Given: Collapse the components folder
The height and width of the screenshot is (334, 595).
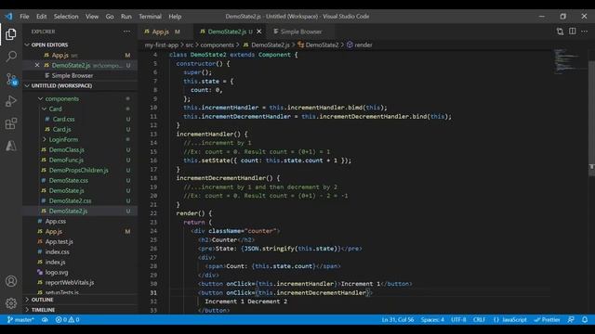Looking at the screenshot, I should click(x=62, y=98).
